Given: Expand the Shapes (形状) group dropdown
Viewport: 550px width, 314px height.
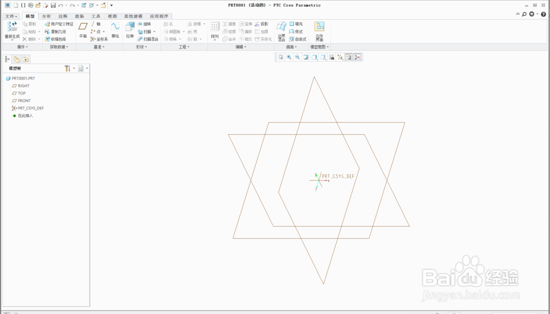Looking at the screenshot, I should 142,47.
